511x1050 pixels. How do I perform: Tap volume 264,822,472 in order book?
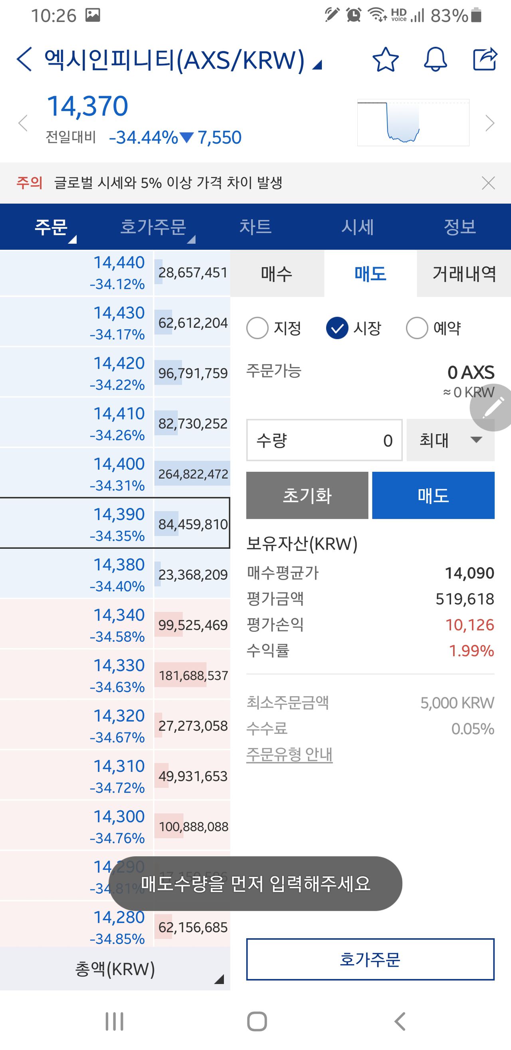click(192, 474)
